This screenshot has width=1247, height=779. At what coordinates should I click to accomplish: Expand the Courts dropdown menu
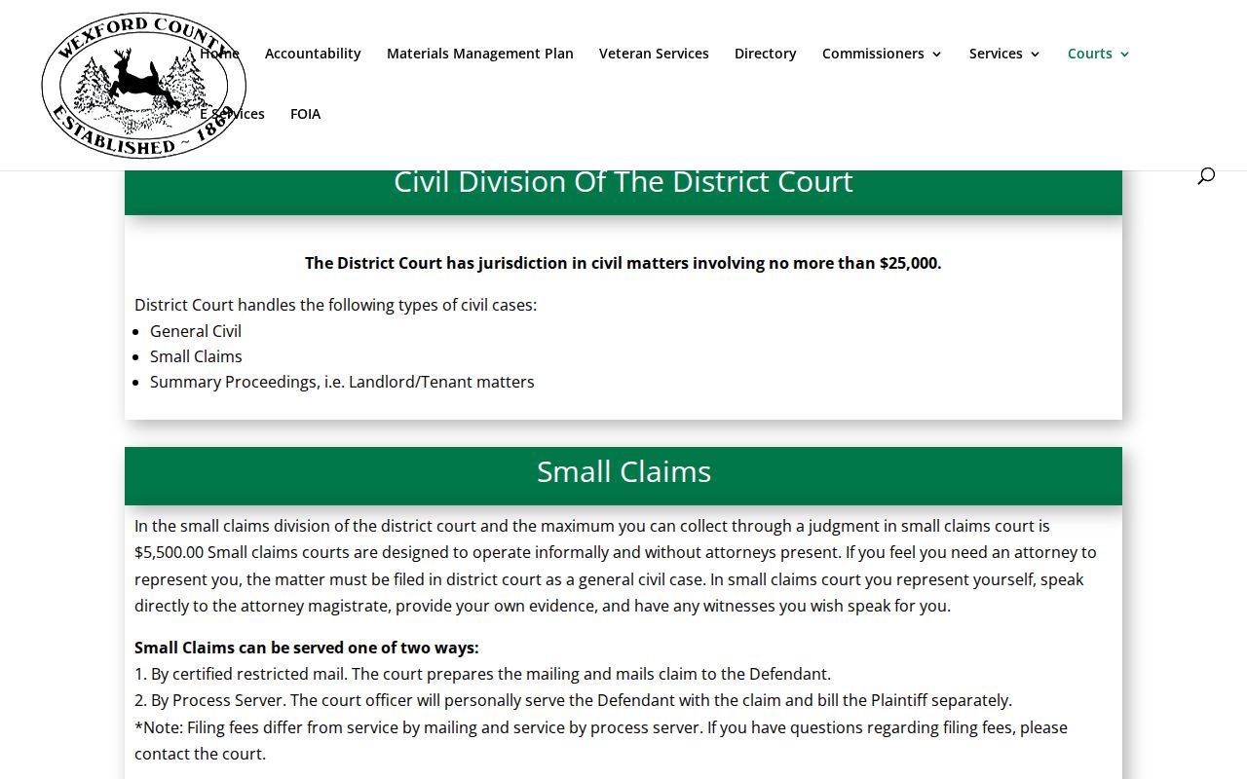pos(1099,54)
